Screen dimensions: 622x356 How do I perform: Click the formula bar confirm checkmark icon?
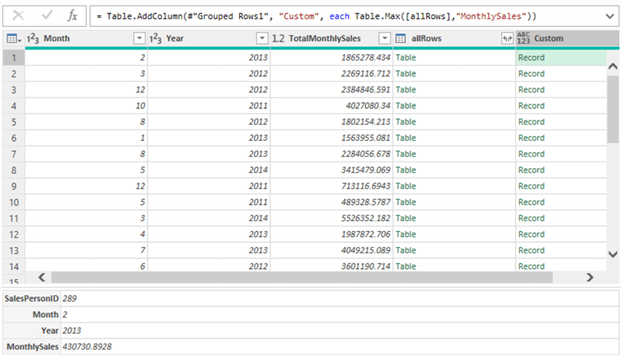tap(46, 15)
